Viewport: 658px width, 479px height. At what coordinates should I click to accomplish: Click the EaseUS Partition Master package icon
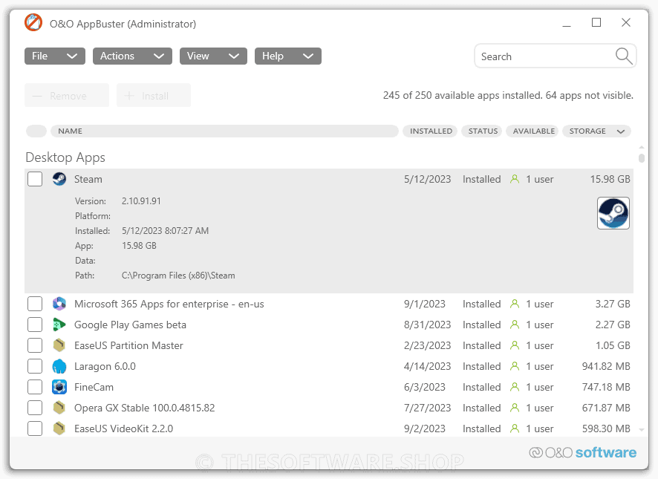point(59,345)
